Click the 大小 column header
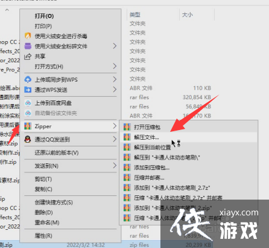Image resolution: width=269 pixels, height=248 pixels. [x=188, y=15]
